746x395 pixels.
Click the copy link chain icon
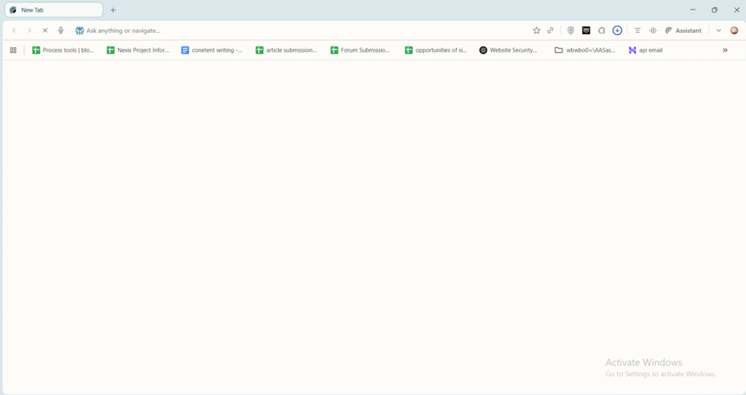coord(551,31)
